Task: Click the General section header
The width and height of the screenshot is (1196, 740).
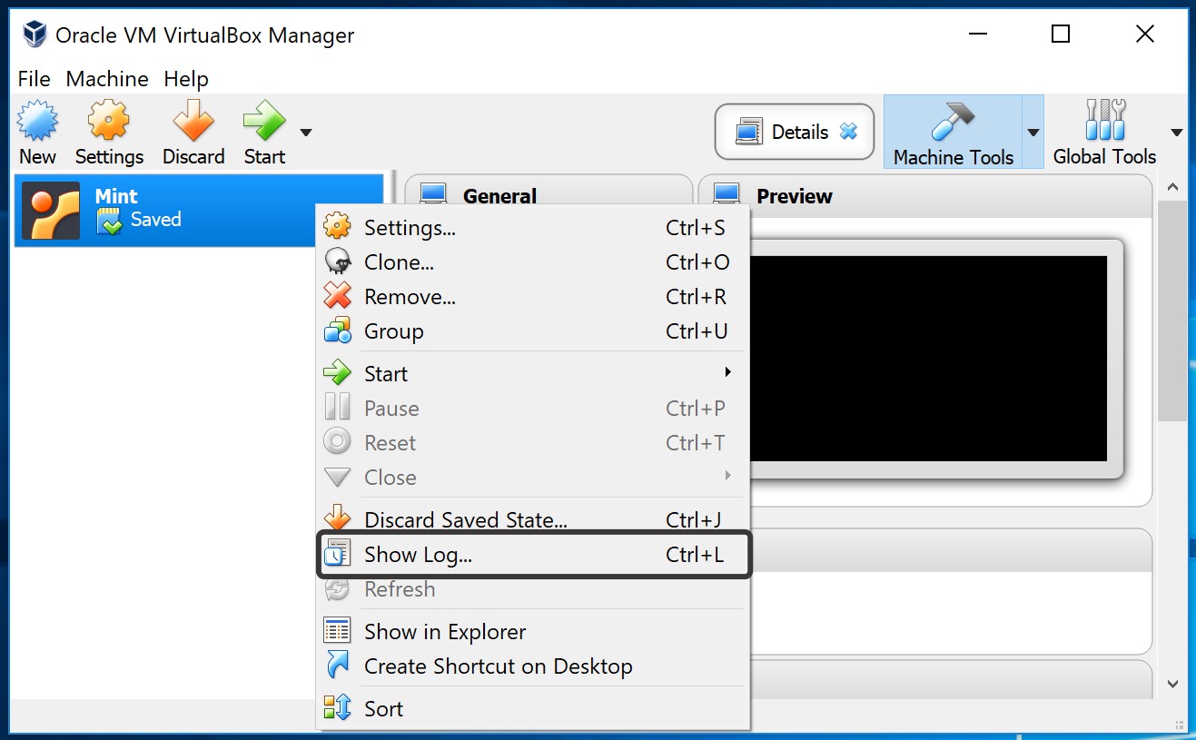Action: [x=499, y=195]
